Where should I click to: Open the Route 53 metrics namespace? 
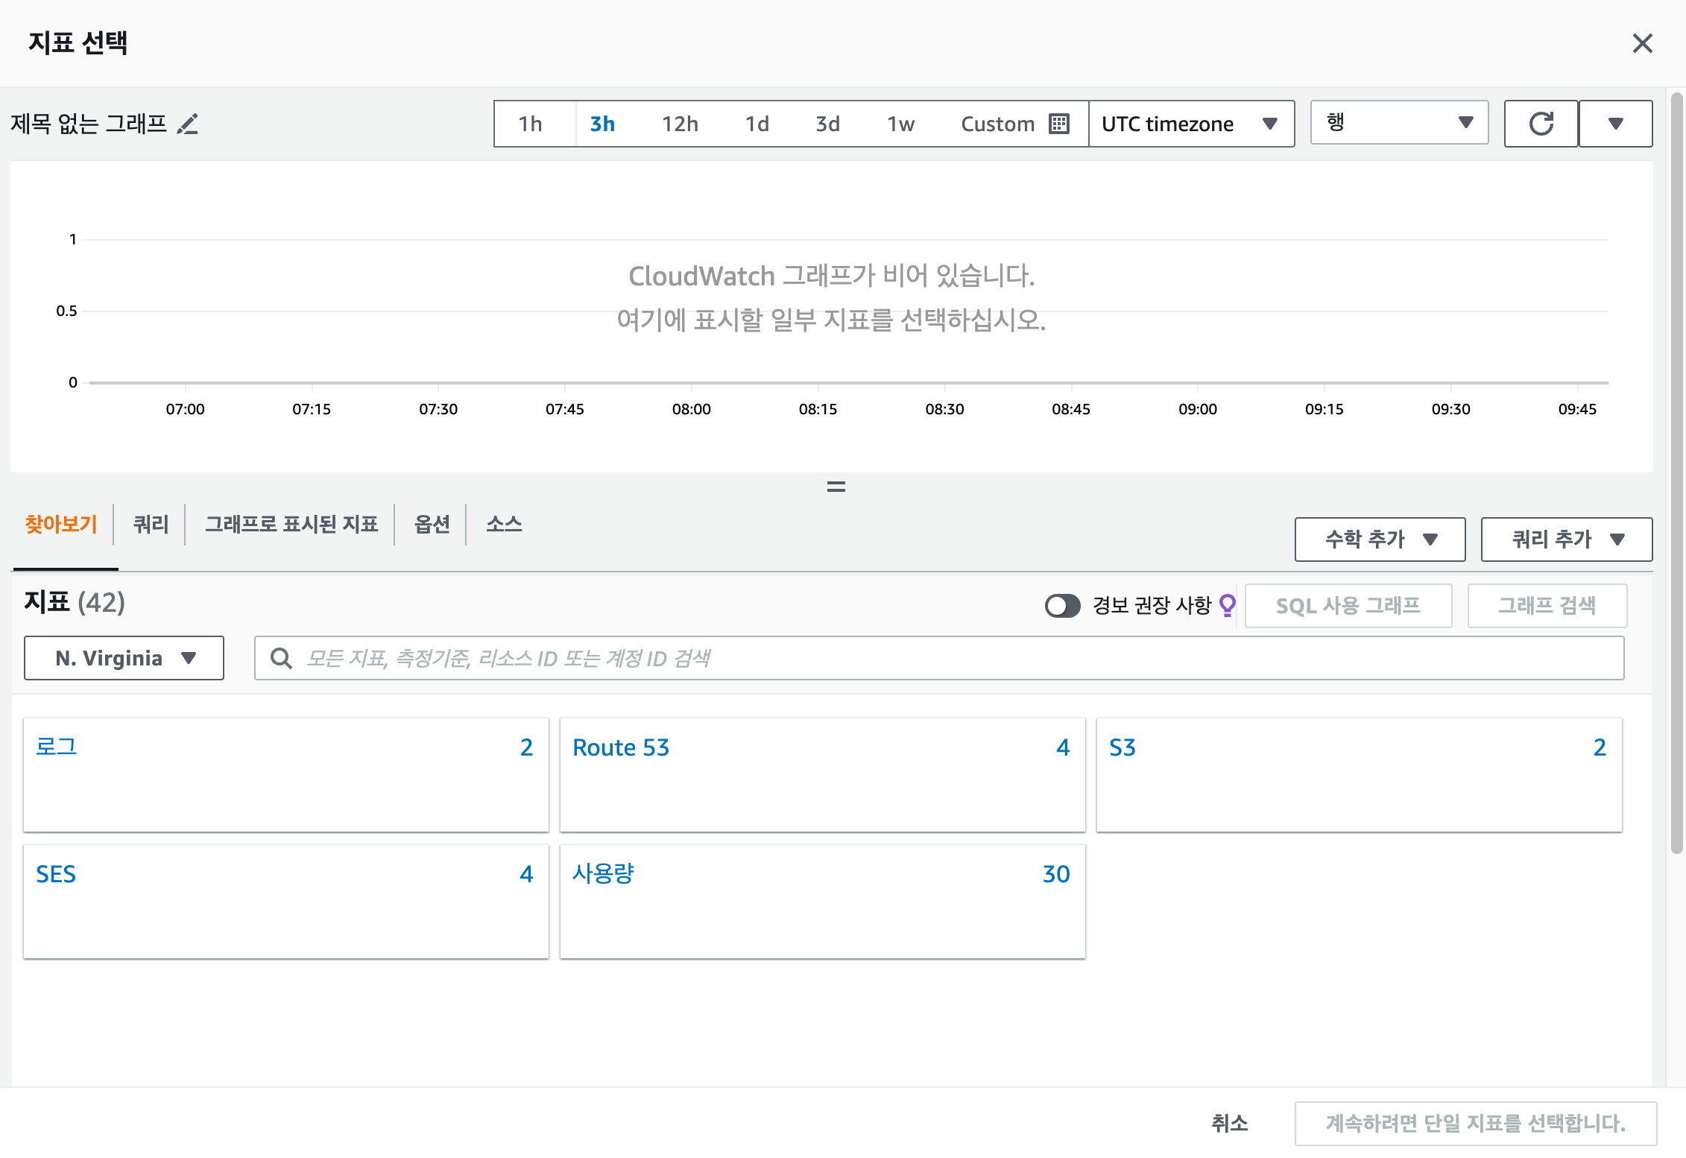[621, 747]
